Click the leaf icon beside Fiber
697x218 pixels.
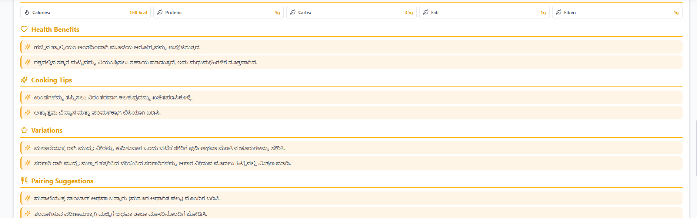tap(559, 12)
